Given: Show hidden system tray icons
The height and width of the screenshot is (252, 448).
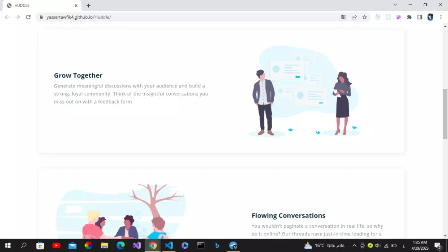Looking at the screenshot, I should pyautogui.click(x=354, y=245).
